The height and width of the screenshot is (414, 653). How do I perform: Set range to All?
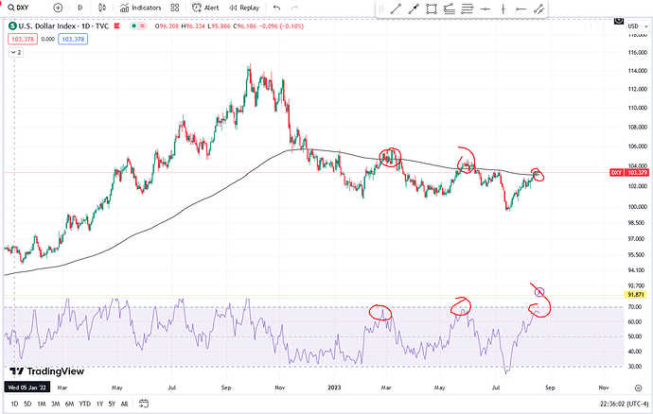click(x=124, y=404)
